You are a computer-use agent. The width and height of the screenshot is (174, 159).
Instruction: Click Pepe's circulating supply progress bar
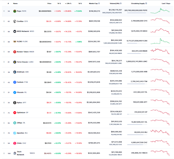(x=137, y=13)
